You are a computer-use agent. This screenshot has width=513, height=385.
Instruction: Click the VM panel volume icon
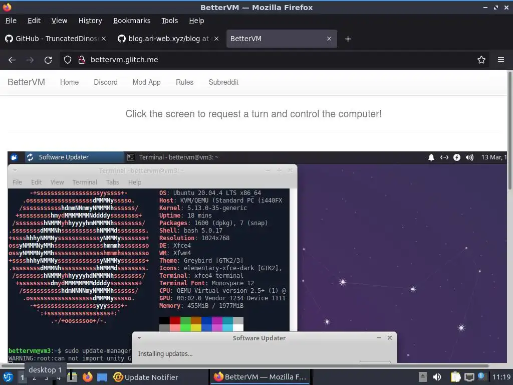point(469,157)
